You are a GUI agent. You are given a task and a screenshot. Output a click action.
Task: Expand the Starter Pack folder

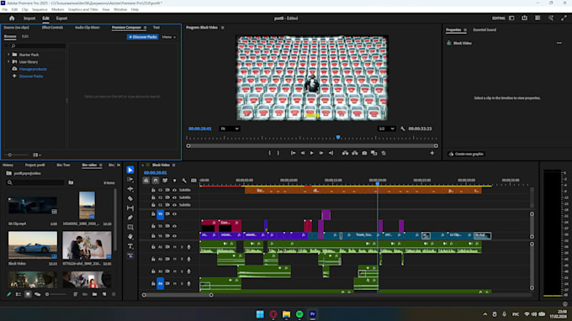point(8,55)
